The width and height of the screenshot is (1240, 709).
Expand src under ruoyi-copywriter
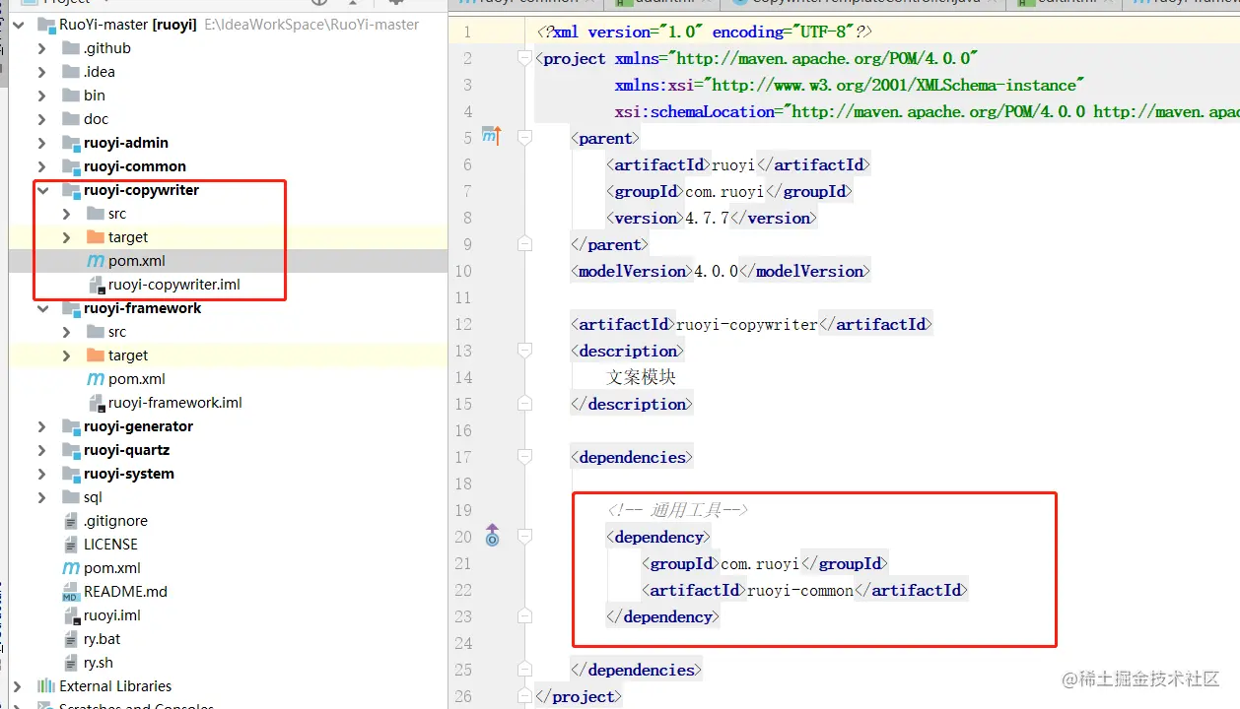click(66, 214)
